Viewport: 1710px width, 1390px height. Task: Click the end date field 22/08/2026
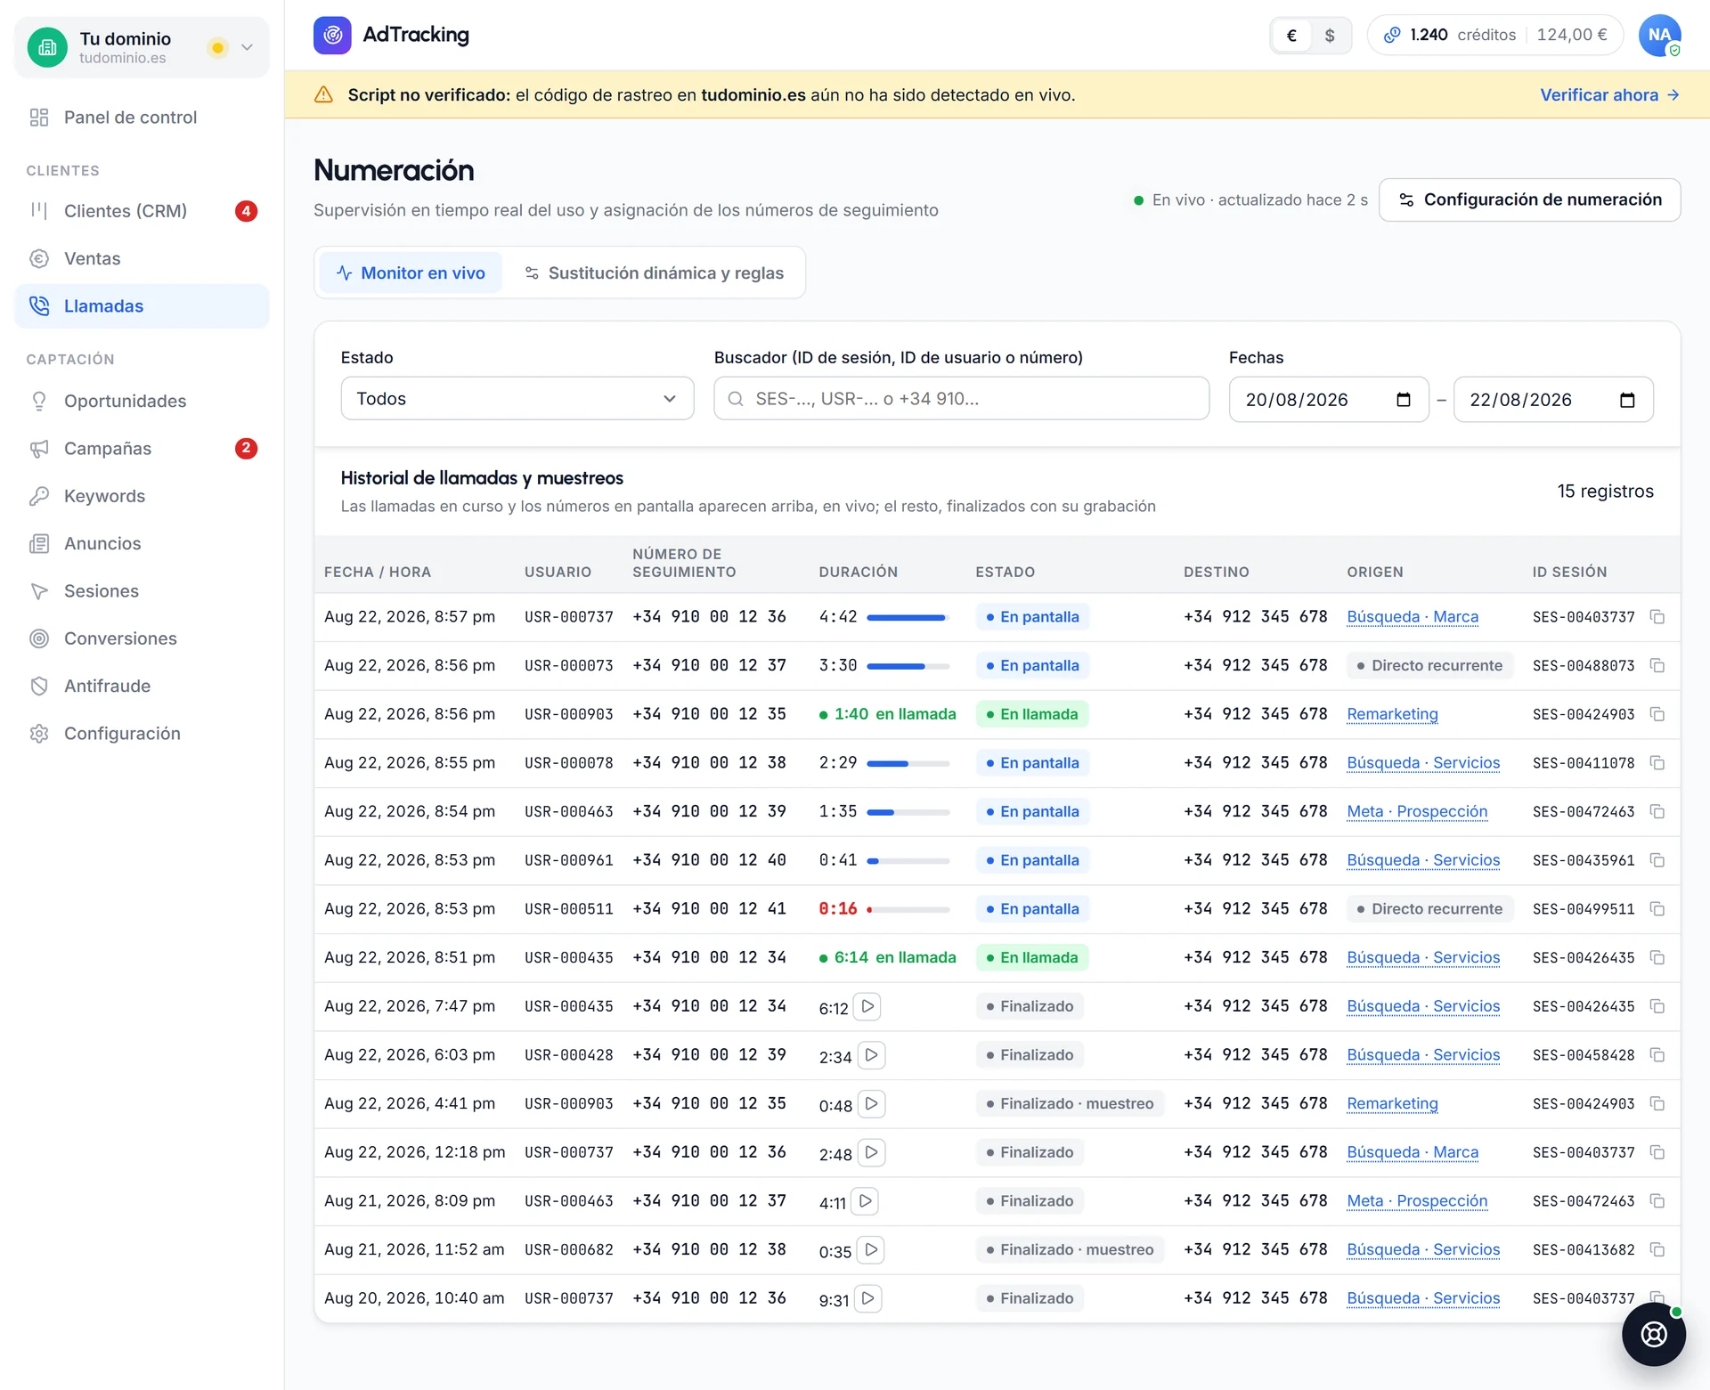(x=1552, y=400)
